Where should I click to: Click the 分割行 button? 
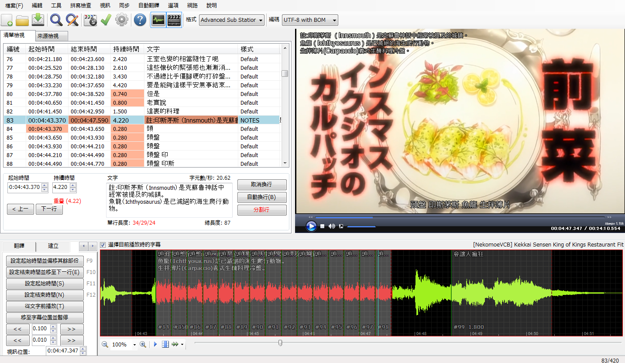tap(262, 210)
